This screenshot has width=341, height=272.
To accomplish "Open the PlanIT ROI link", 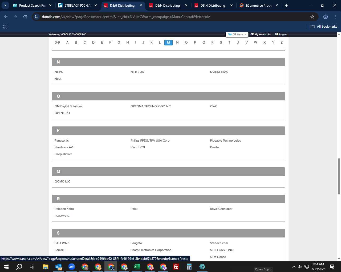I will 138,147.
